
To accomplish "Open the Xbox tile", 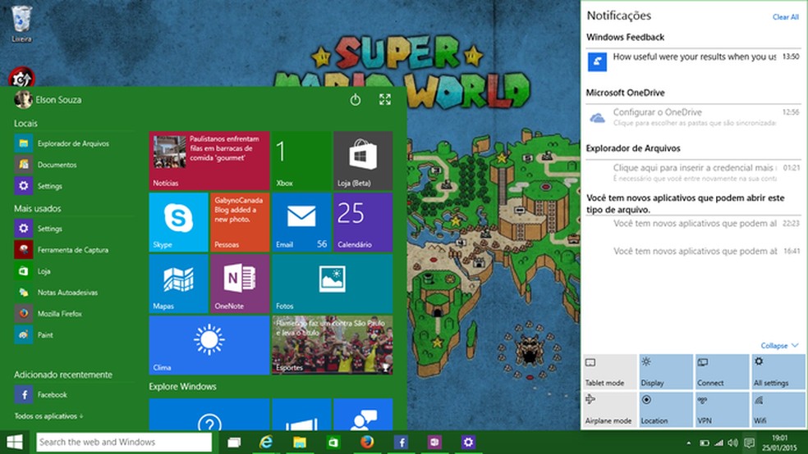I will (x=301, y=161).
